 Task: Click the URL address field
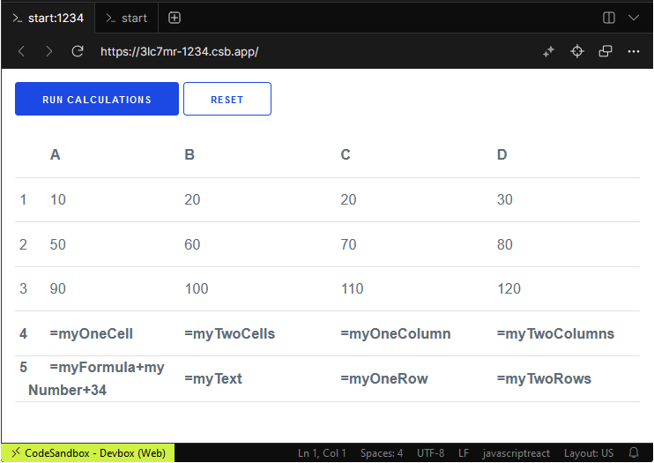tap(308, 51)
